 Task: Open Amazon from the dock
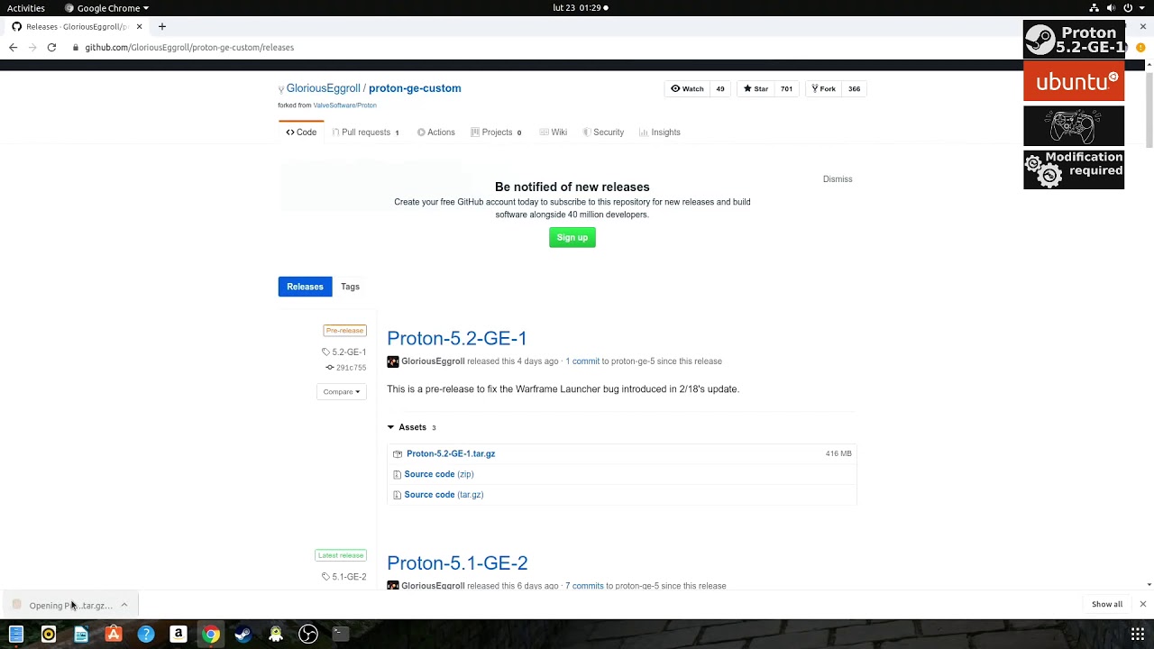tap(179, 635)
